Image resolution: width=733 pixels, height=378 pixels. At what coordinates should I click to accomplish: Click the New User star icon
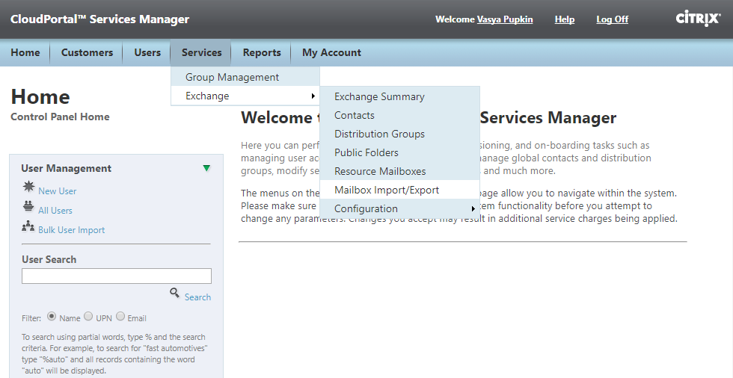click(x=28, y=187)
